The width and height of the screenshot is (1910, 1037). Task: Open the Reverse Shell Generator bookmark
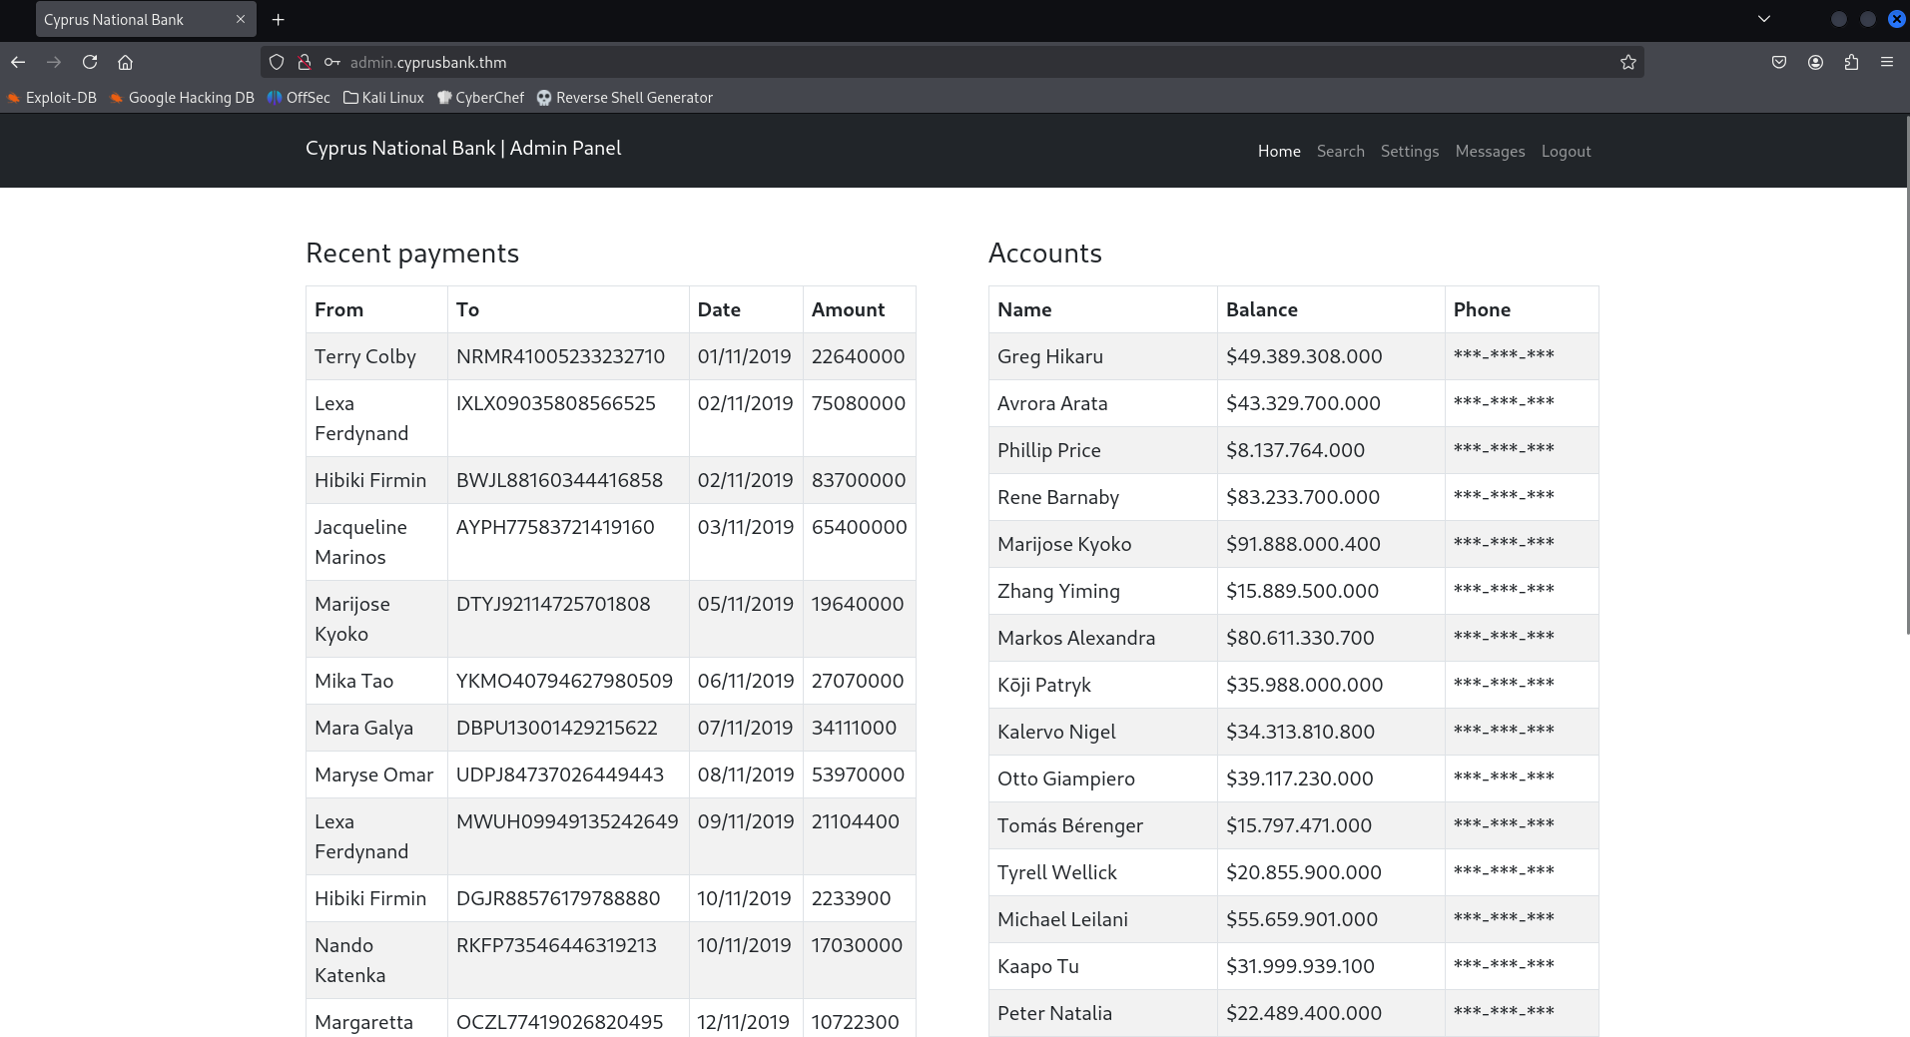[625, 98]
